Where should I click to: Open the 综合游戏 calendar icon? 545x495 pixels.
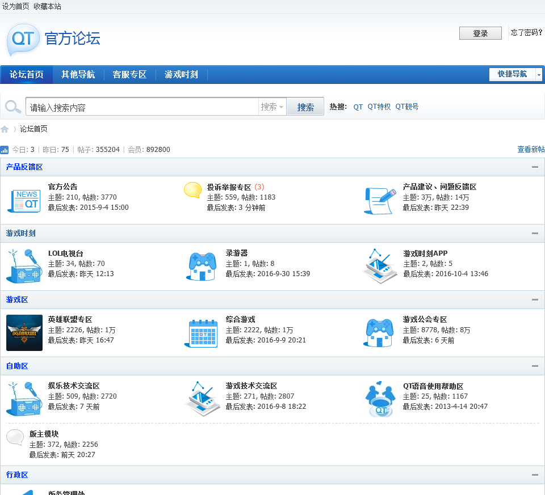pos(202,333)
